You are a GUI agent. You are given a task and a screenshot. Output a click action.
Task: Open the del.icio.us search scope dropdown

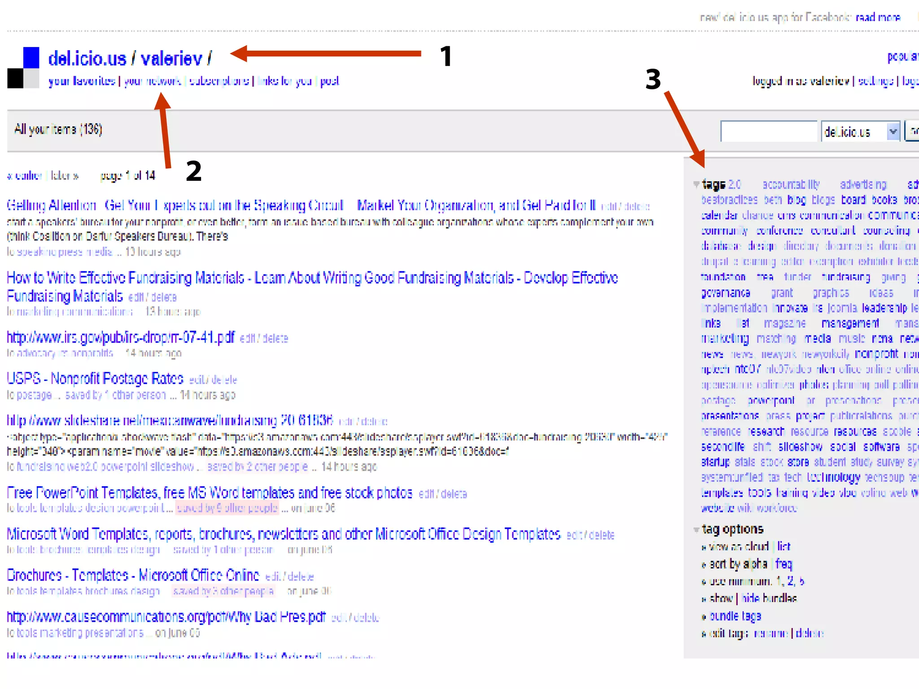[861, 131]
